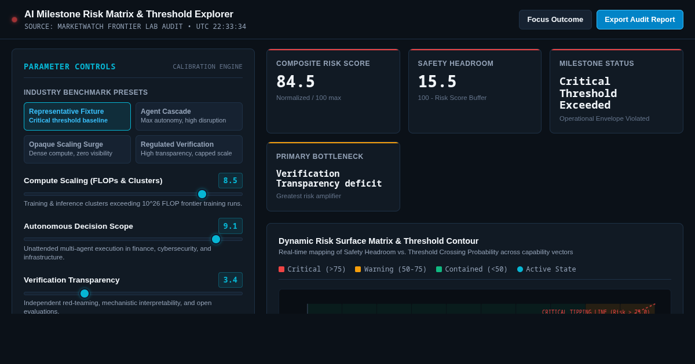Click the 'CALIBRATION ENGINE' label
This screenshot has width=695, height=364.
(207, 66)
